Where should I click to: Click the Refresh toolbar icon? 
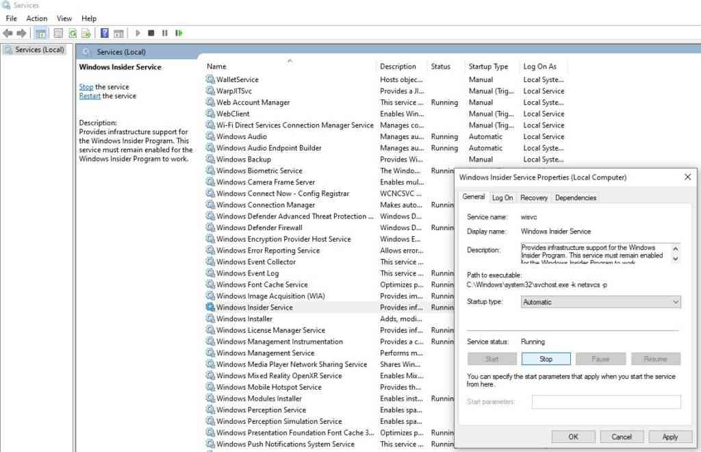[72, 33]
